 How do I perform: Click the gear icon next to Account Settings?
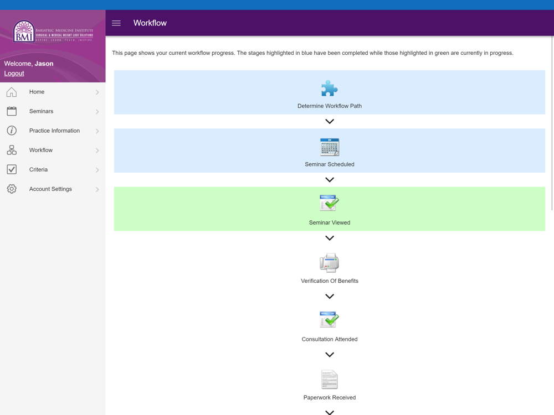[x=12, y=189]
